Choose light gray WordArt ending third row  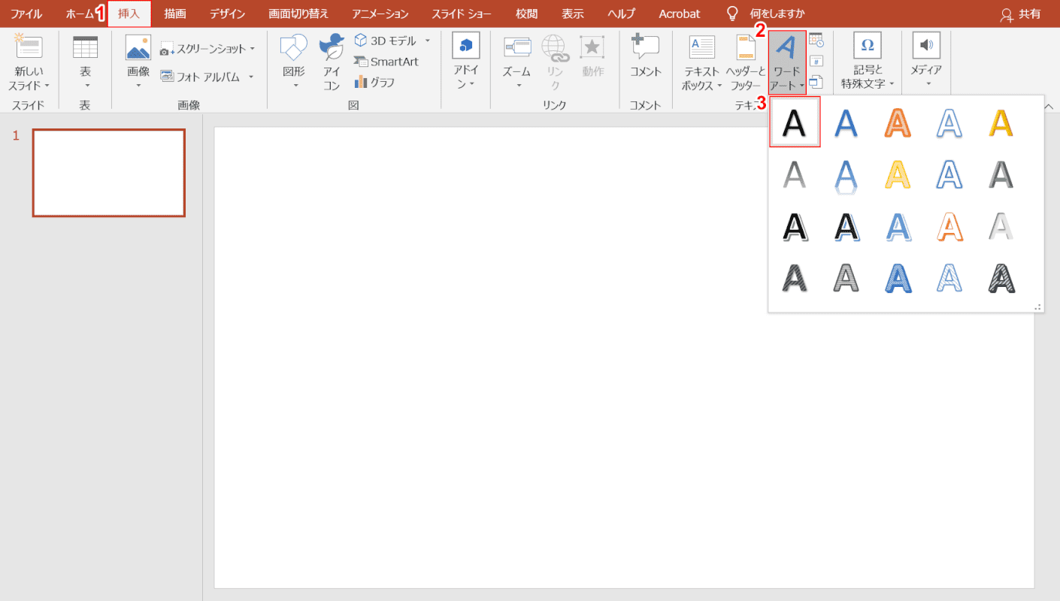pyautogui.click(x=1001, y=226)
